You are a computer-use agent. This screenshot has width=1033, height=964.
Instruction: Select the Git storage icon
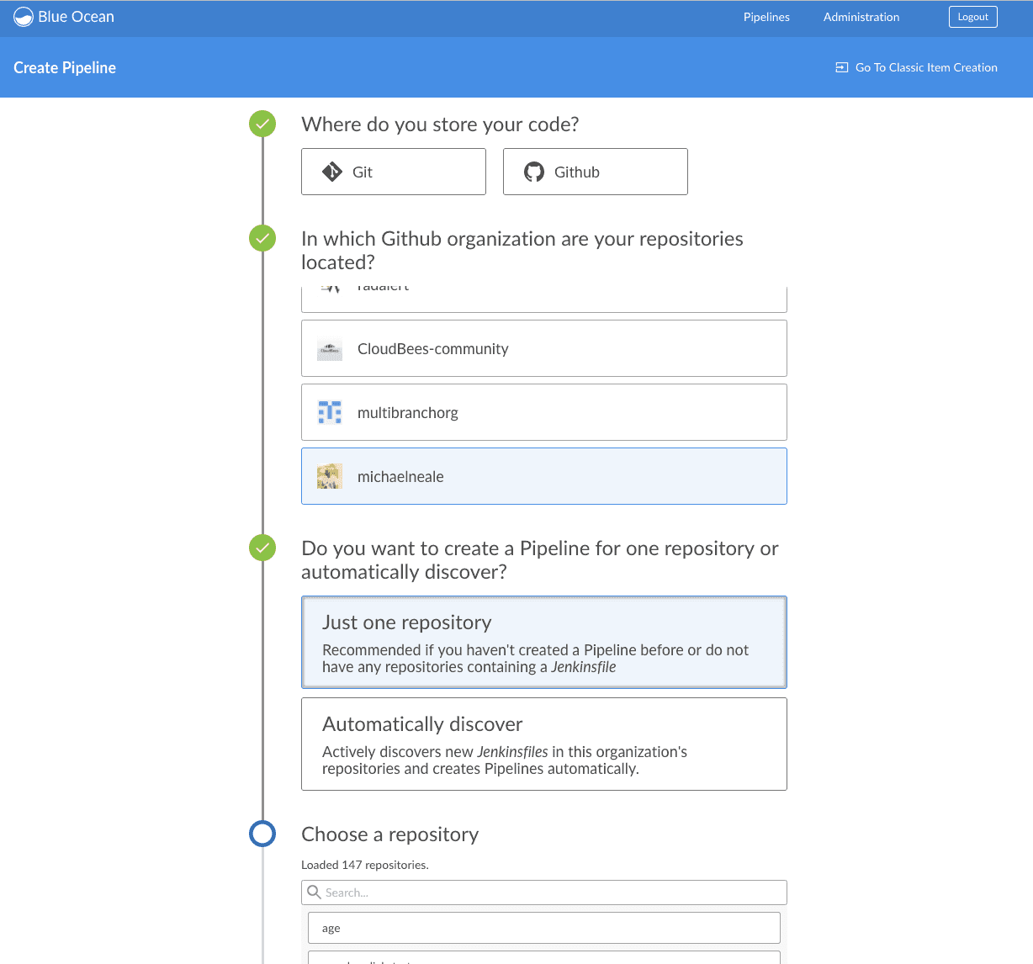pyautogui.click(x=333, y=172)
